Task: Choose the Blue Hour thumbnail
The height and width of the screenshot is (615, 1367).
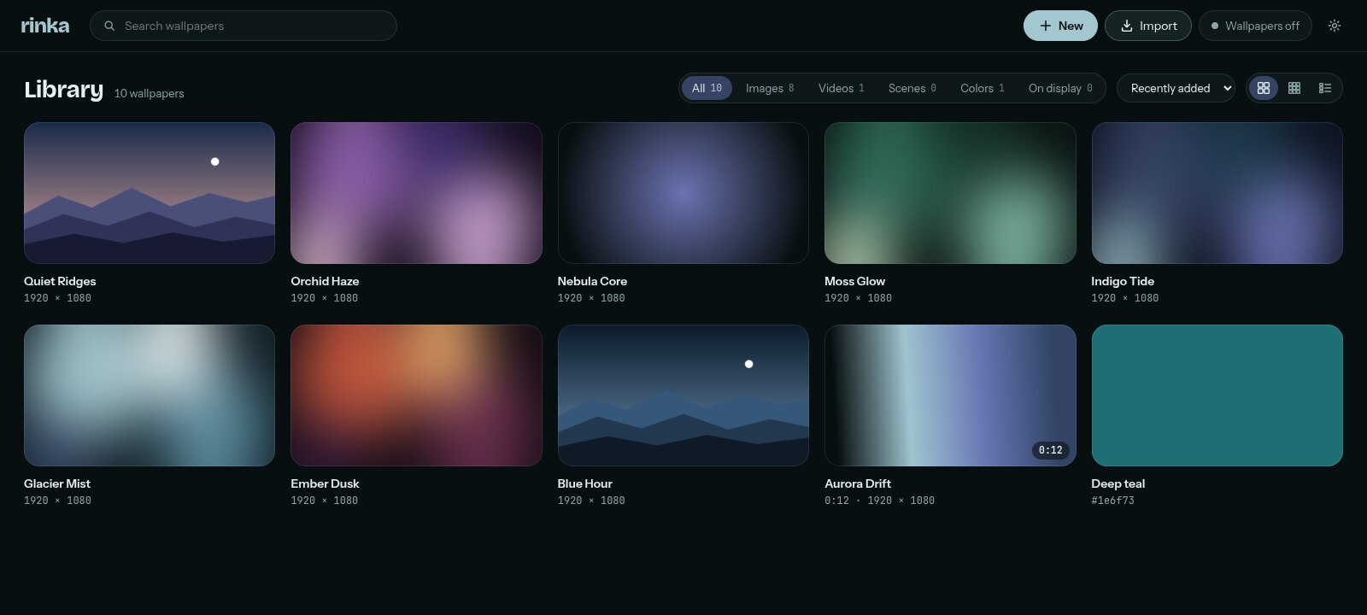Action: point(683,395)
